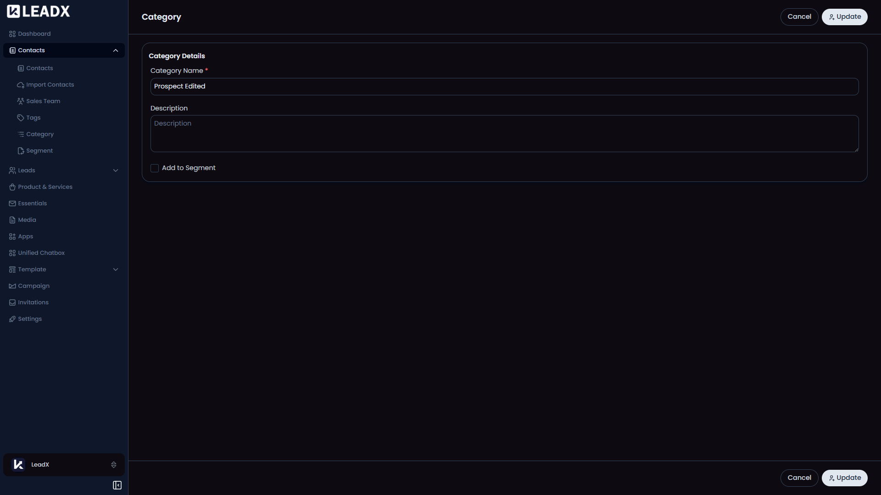
Task: Click the LEADX logo at the top
Action: 38,11
